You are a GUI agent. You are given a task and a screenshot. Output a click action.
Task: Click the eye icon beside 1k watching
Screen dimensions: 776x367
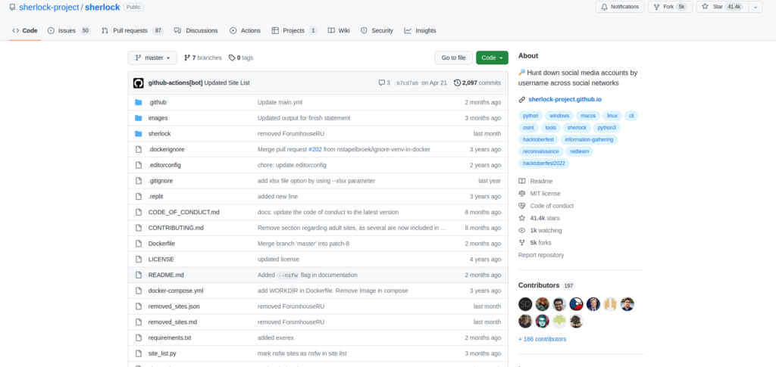(521, 231)
